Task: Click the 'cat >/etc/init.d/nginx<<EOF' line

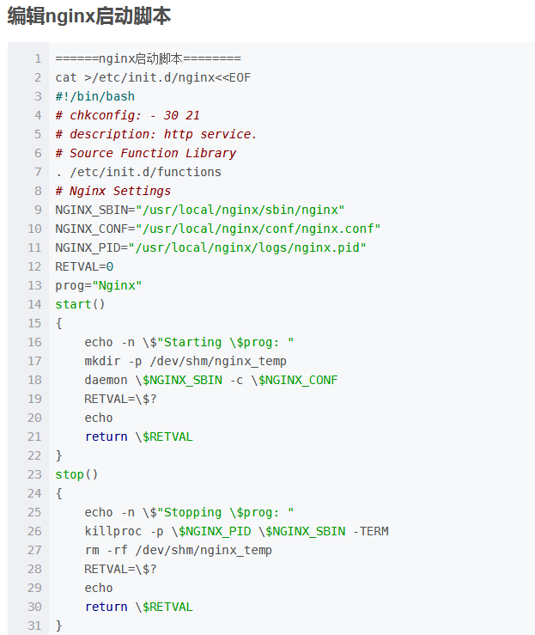Action: coord(153,77)
